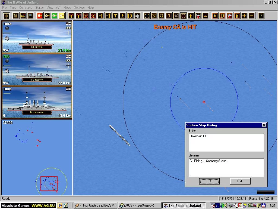The height and width of the screenshot is (209, 278).
Task: Click the open folder toolbar icon
Action: (x=23, y=16)
